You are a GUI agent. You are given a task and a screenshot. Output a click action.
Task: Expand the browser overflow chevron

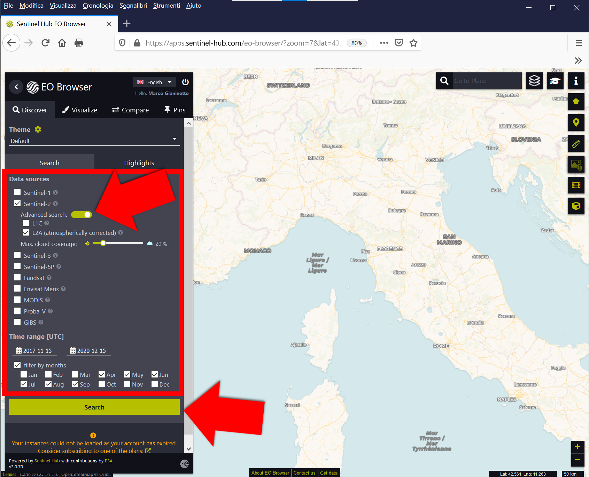pyautogui.click(x=578, y=61)
